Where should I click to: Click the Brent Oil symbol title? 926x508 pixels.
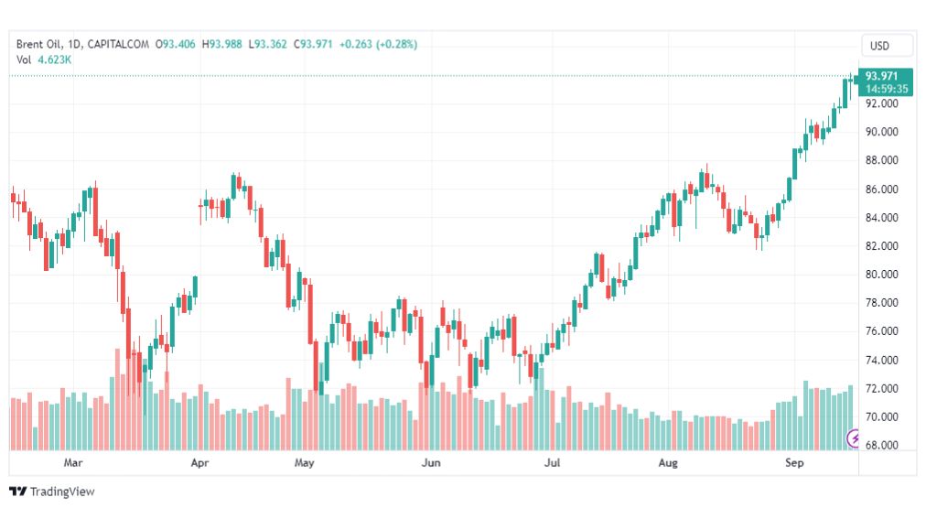click(x=38, y=44)
